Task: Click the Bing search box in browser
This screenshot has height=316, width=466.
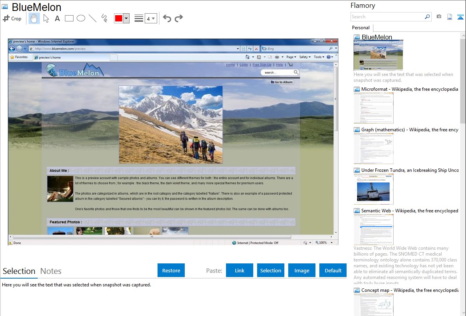Action: click(298, 49)
